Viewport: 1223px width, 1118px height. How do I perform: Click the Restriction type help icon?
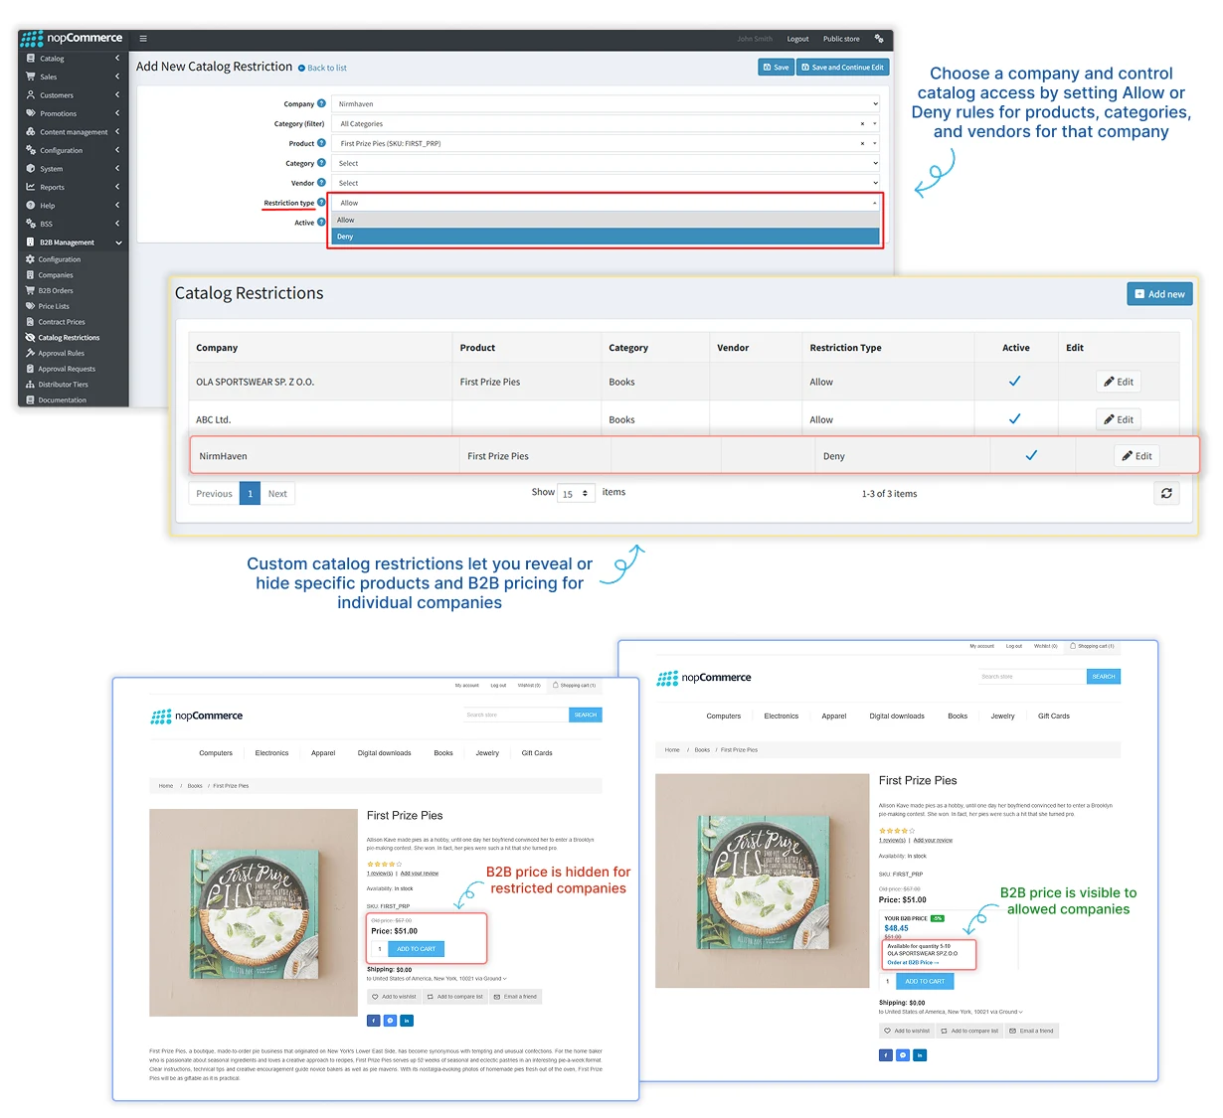(x=321, y=203)
